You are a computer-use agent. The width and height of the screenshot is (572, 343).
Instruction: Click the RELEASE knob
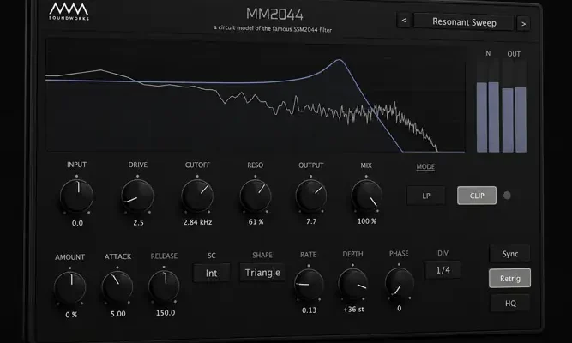pos(164,286)
